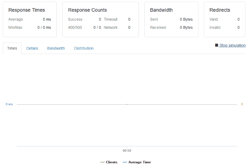250x166 pixels.
Task: Click the Redirects panel heading
Action: (220, 10)
